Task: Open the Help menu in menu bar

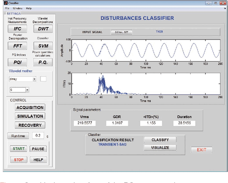Action: tap(28, 8)
